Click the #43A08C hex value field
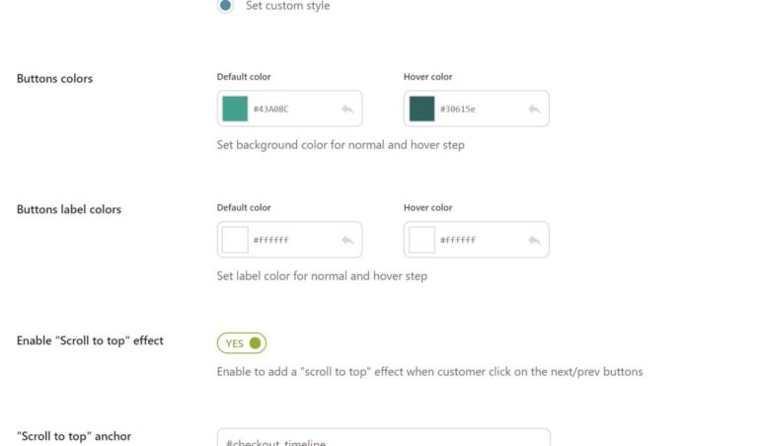The image size is (759, 446). [291, 110]
